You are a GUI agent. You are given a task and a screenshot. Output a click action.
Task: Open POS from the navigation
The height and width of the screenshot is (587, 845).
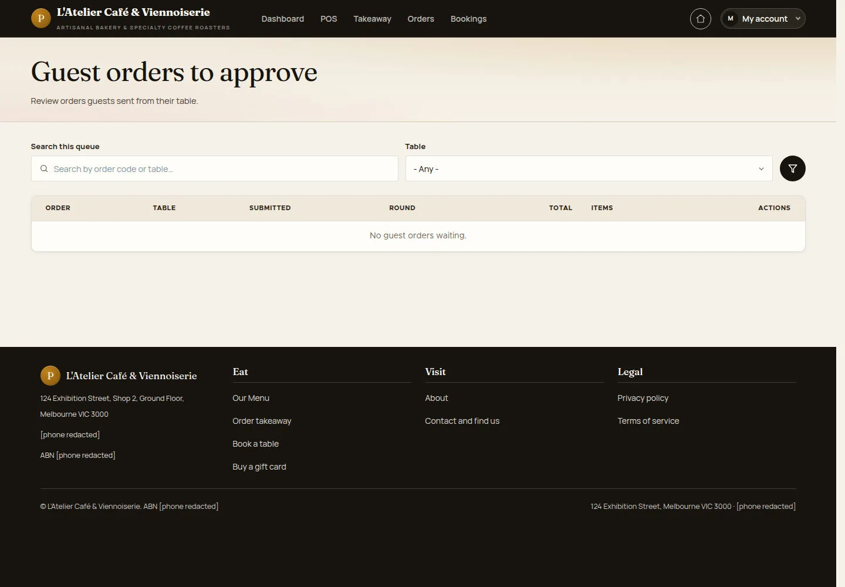click(x=329, y=19)
